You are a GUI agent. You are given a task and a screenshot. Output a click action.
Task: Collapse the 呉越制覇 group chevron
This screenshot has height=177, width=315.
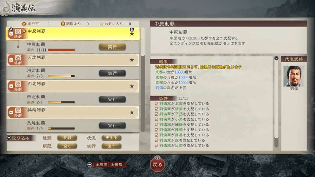(11, 113)
